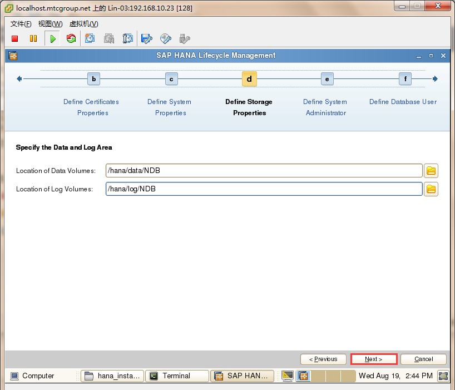The width and height of the screenshot is (455, 390).
Task: Browse folder for Data Volumes location
Action: 431,171
